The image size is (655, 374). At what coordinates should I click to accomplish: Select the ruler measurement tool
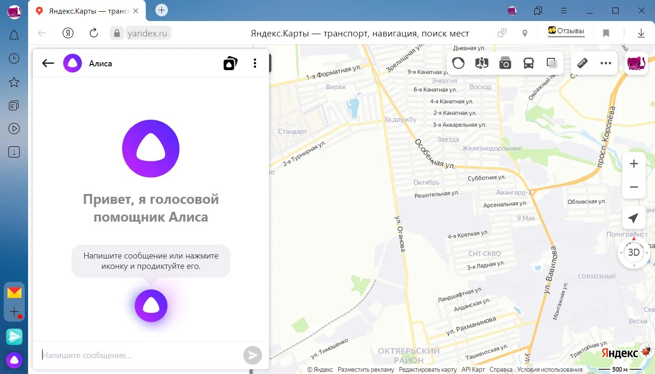point(582,63)
